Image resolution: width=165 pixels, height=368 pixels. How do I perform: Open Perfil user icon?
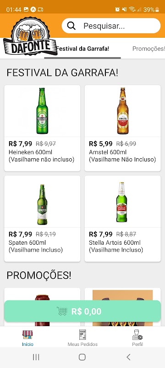(137, 335)
